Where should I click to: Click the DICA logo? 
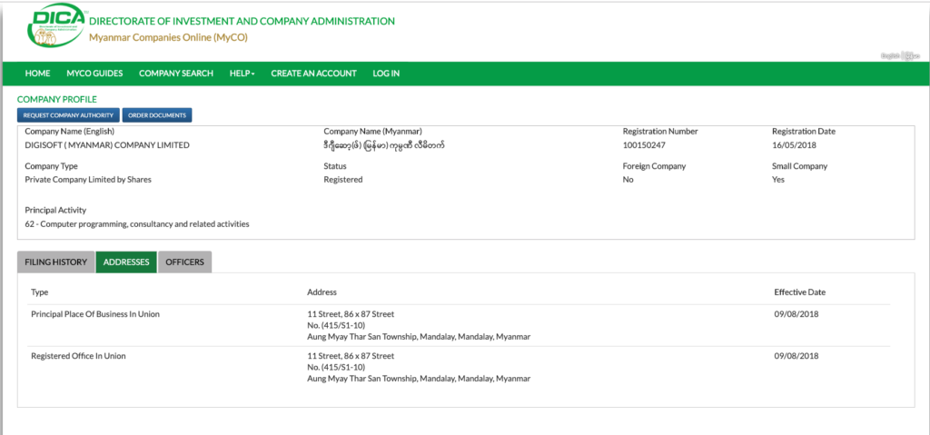(57, 26)
